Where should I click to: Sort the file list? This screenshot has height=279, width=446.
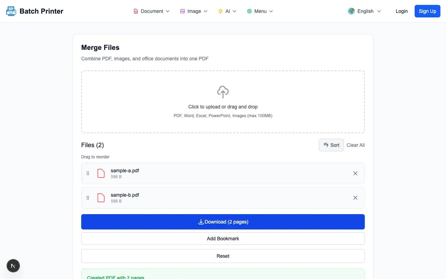click(331, 145)
